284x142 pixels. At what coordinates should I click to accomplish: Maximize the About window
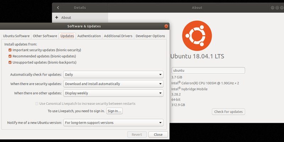[277, 7]
